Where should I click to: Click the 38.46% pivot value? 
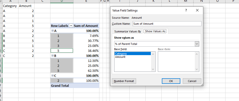(86, 51)
